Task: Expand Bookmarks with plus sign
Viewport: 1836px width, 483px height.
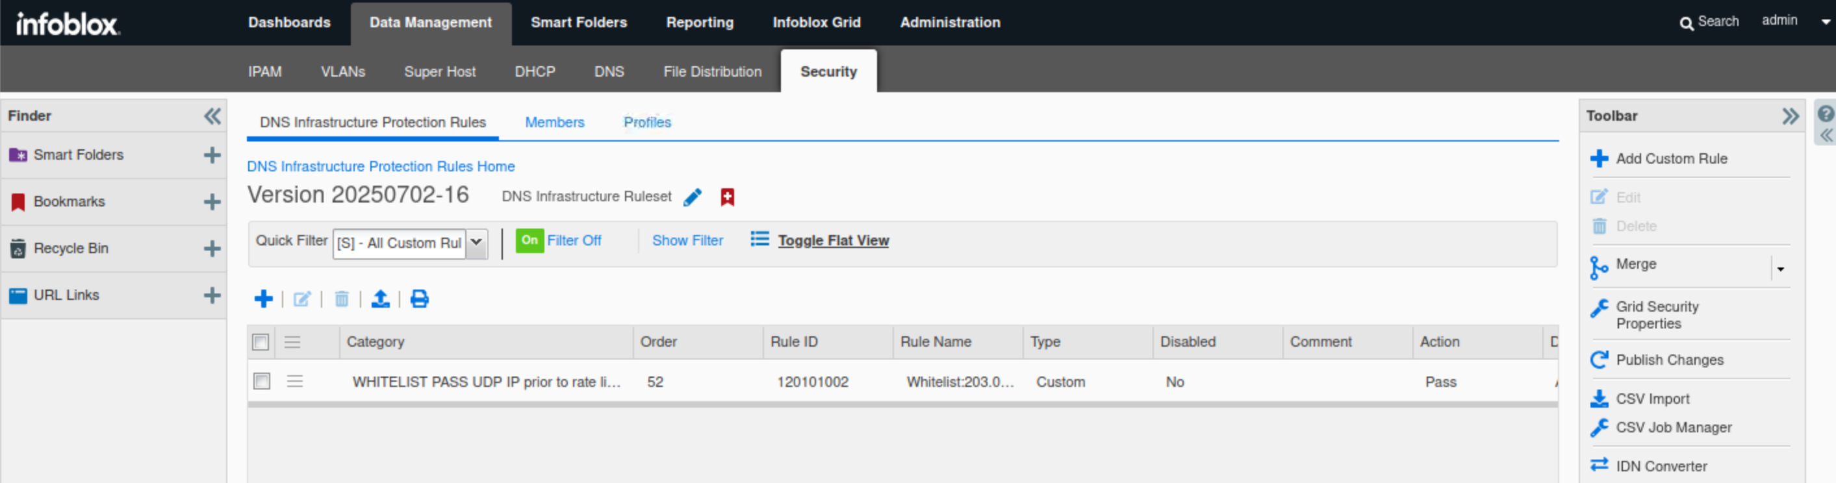Action: (212, 202)
